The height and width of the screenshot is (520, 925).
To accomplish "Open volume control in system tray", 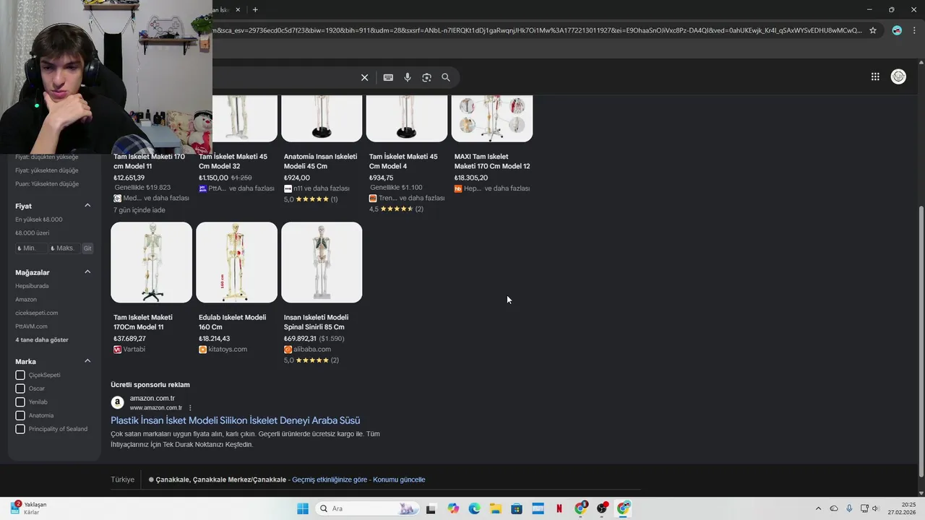I will 875,508.
